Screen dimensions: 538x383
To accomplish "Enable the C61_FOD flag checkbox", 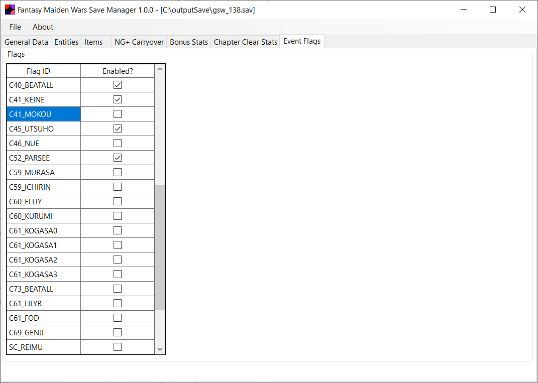I will [118, 318].
